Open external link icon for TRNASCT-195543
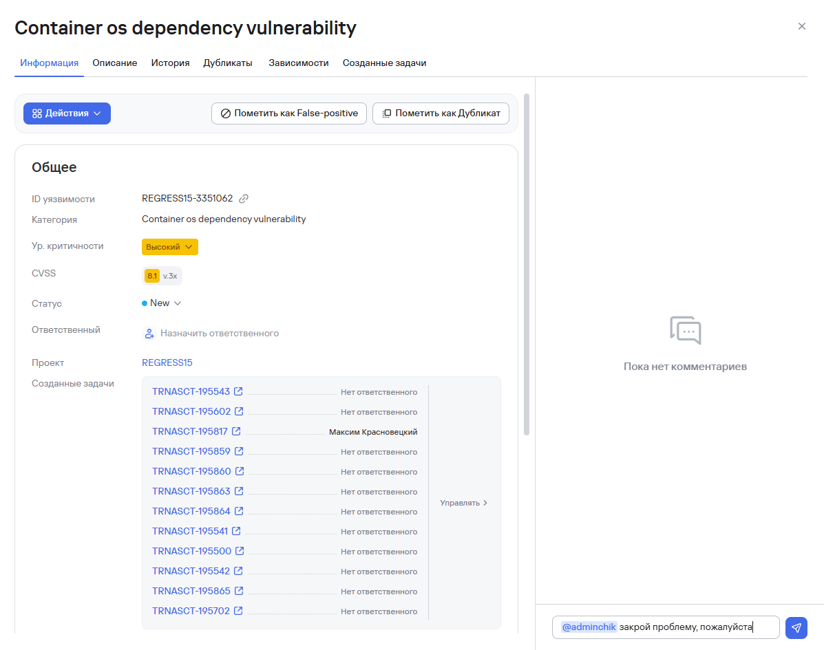824x650 pixels. 238,391
